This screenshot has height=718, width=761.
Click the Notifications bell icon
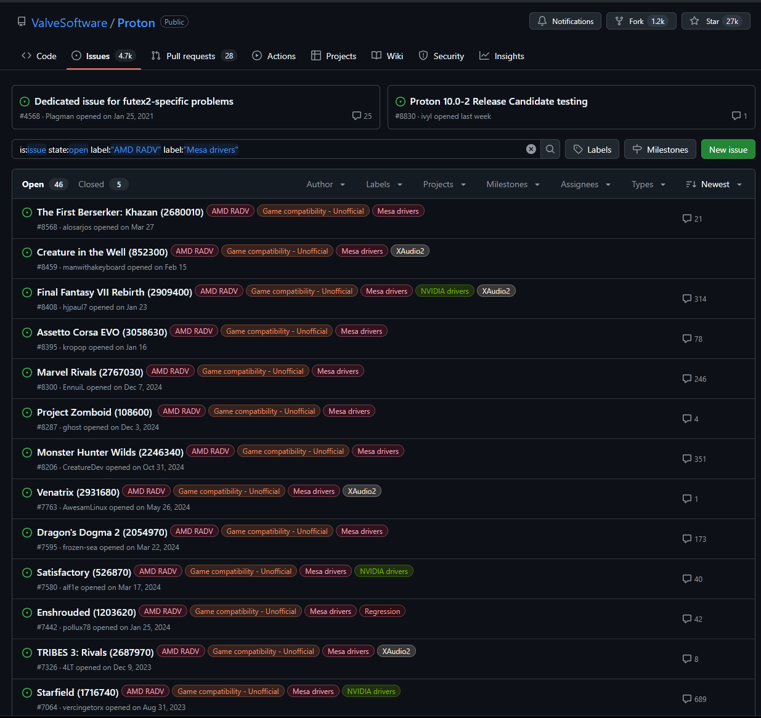click(542, 21)
